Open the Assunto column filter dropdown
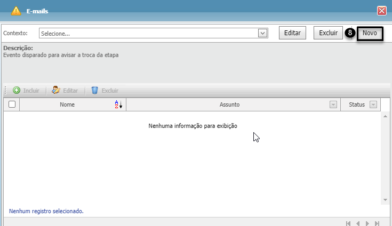392x226 pixels. (x=333, y=104)
